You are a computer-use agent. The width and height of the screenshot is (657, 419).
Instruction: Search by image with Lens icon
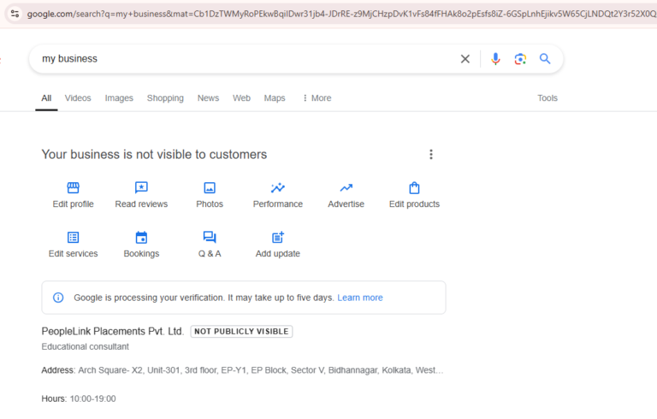(520, 59)
